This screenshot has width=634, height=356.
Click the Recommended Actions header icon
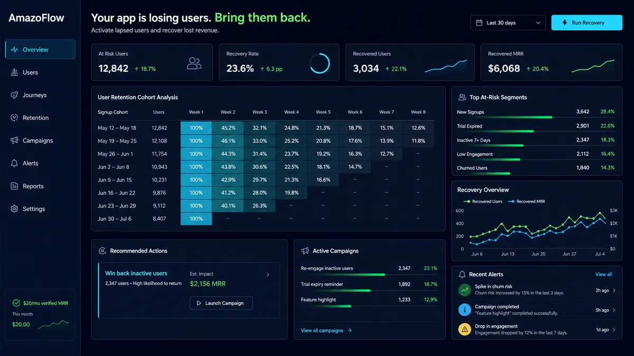[102, 251]
